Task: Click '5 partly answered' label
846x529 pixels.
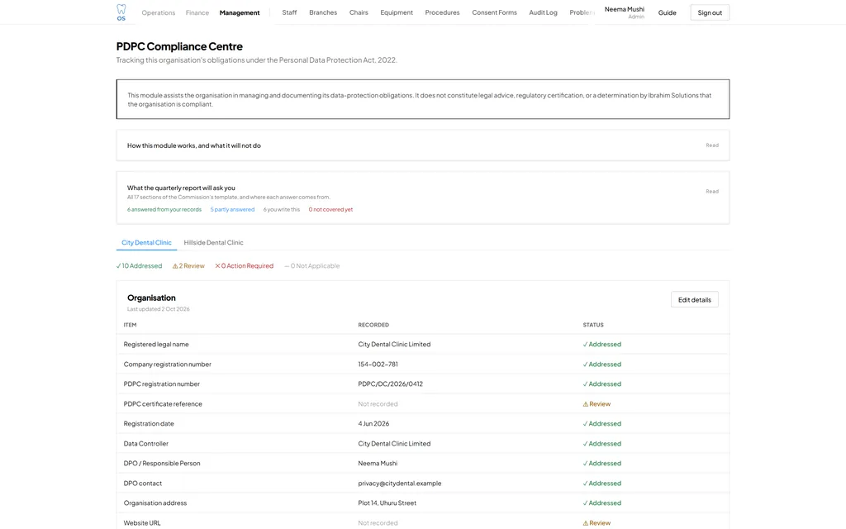Action: tap(232, 209)
